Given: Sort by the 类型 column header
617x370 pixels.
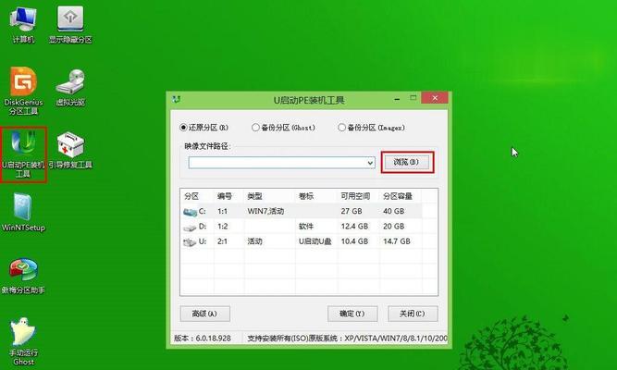Looking at the screenshot, I should (254, 196).
